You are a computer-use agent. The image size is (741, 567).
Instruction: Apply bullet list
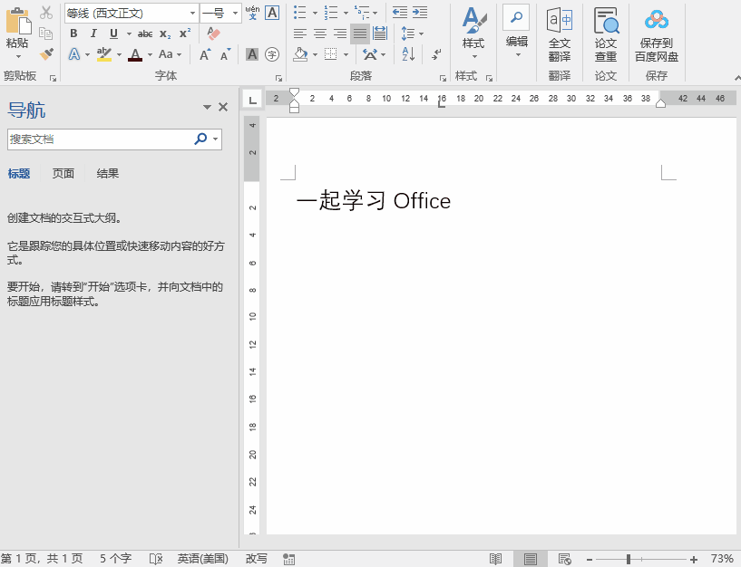[299, 13]
